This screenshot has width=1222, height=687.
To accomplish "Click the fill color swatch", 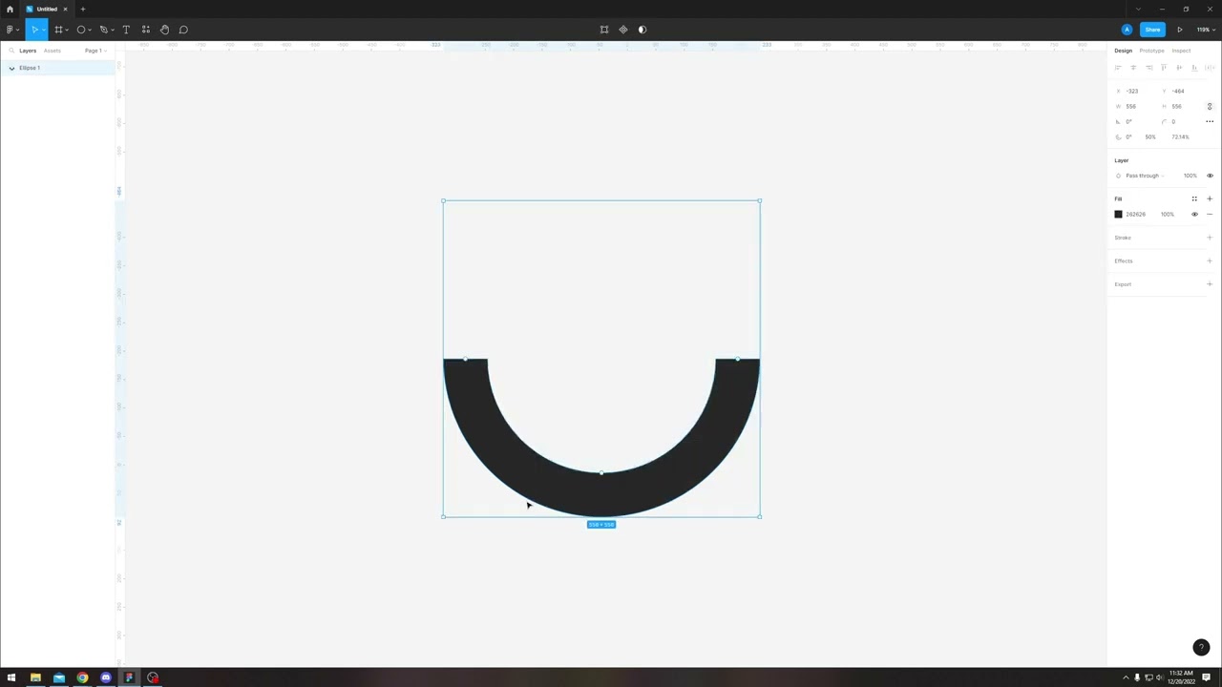I will point(1118,215).
